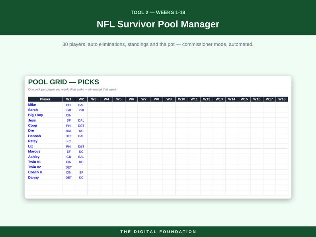Click the W15 column header
Screen dimensions: 316x237
(x=244, y=99)
